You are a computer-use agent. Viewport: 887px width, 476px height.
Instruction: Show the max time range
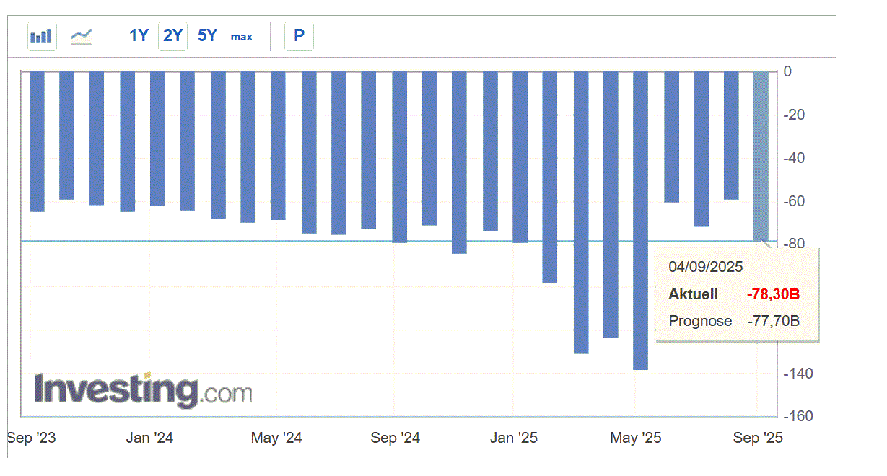tap(242, 36)
